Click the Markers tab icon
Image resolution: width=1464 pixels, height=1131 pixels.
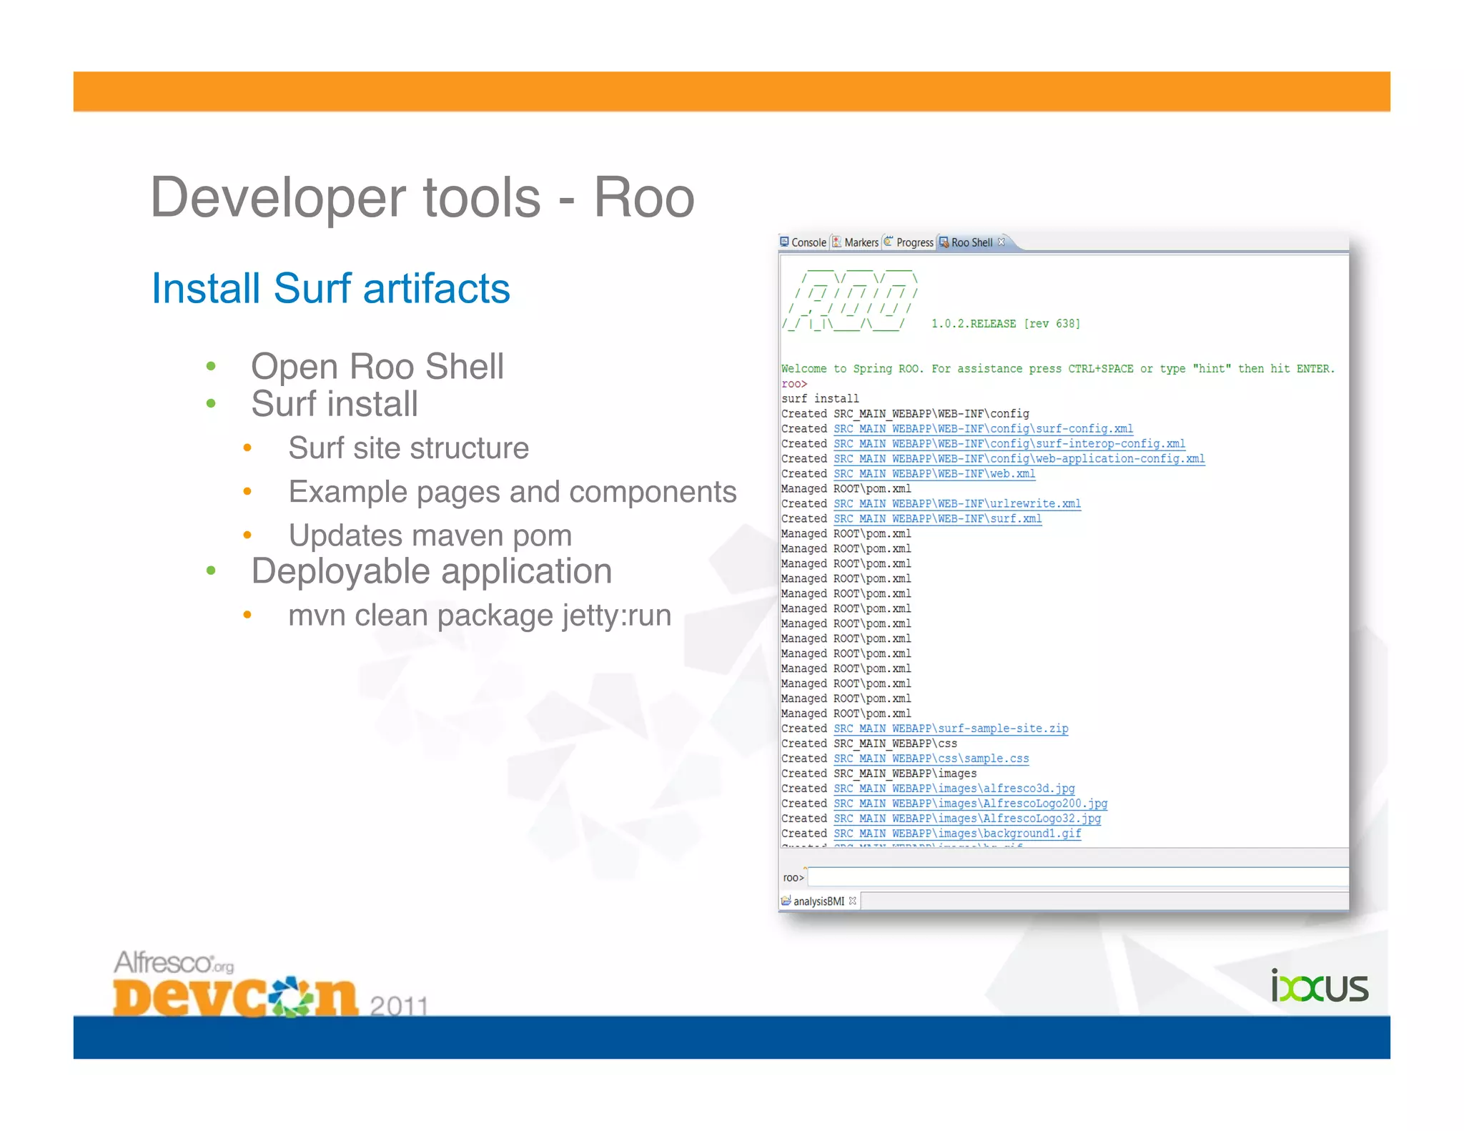[836, 242]
